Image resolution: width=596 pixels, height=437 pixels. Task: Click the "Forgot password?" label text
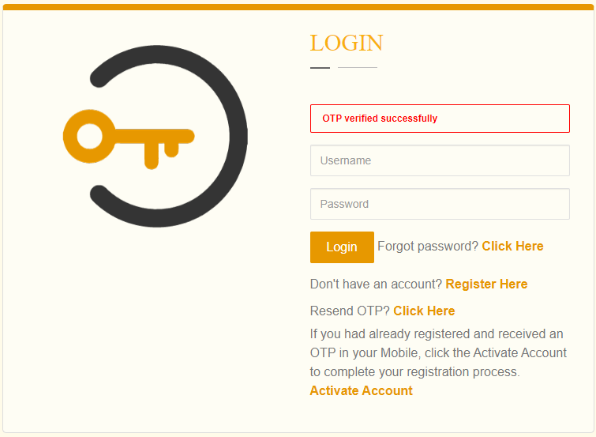(428, 247)
